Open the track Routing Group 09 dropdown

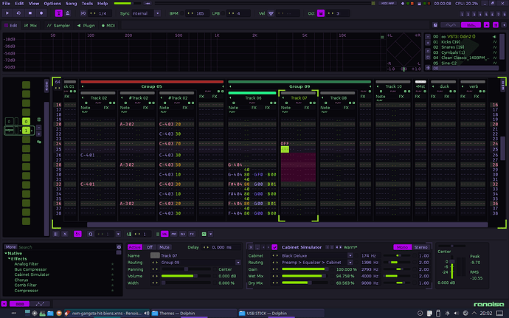click(x=193, y=262)
